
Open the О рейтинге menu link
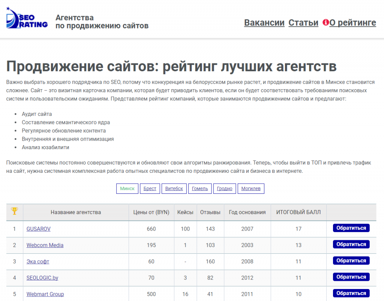[x=352, y=22]
